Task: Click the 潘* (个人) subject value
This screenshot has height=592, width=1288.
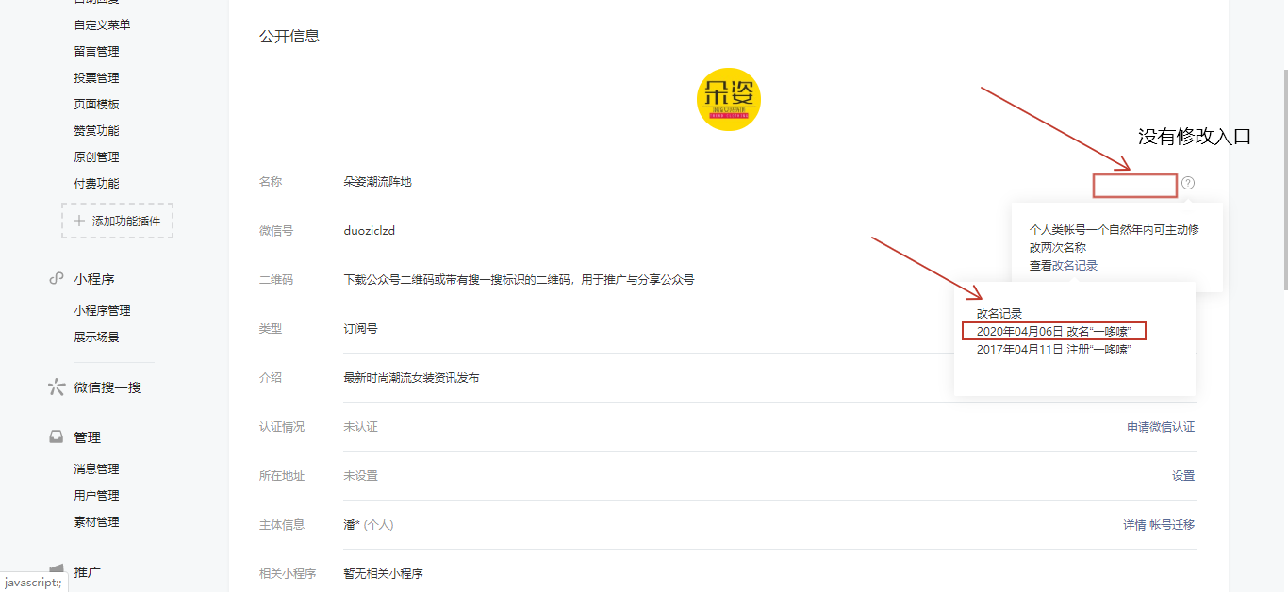Action: pos(369,525)
